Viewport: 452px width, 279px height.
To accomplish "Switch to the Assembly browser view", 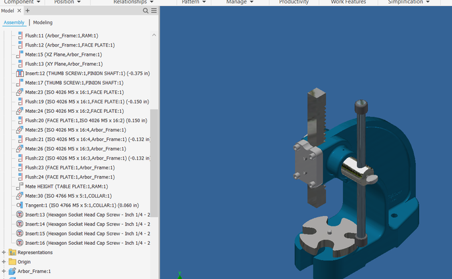I will coord(14,22).
